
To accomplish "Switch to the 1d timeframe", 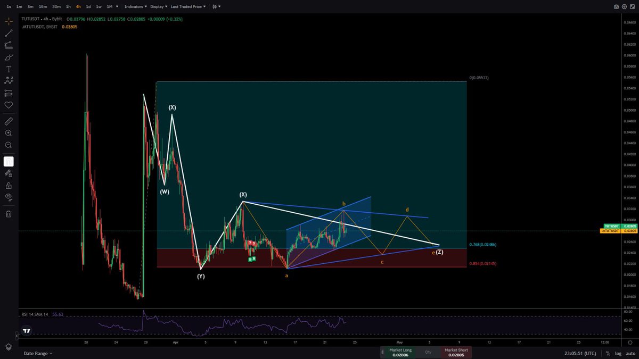I will [x=88, y=7].
